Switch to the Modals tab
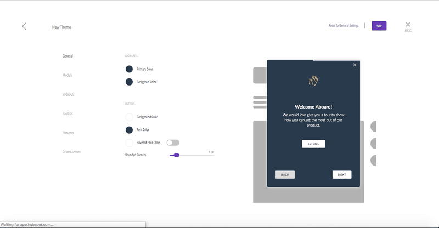The width and height of the screenshot is (439, 228). coord(67,75)
